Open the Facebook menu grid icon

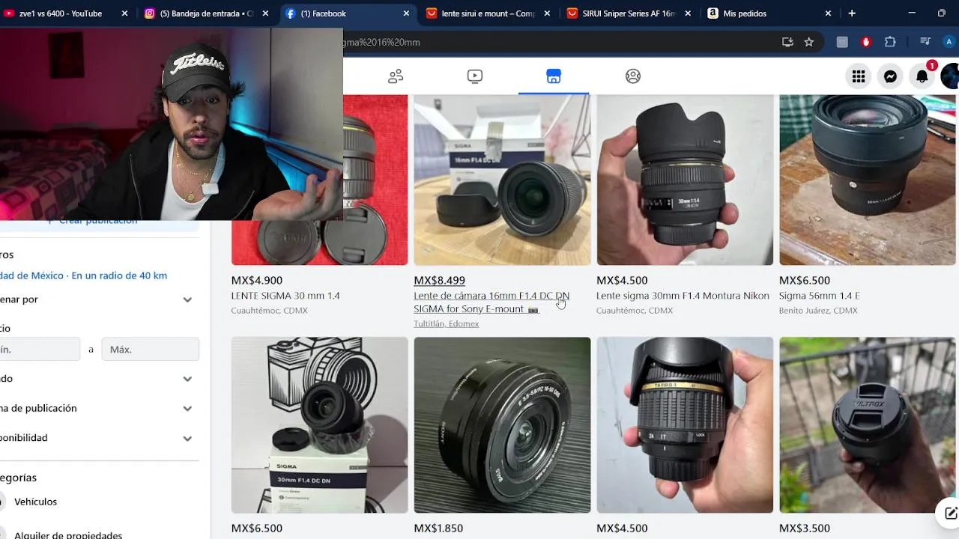pos(859,76)
